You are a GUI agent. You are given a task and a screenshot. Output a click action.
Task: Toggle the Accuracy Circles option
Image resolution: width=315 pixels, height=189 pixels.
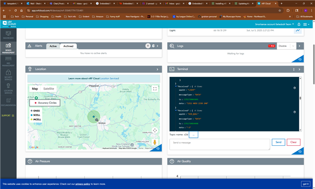click(45, 103)
